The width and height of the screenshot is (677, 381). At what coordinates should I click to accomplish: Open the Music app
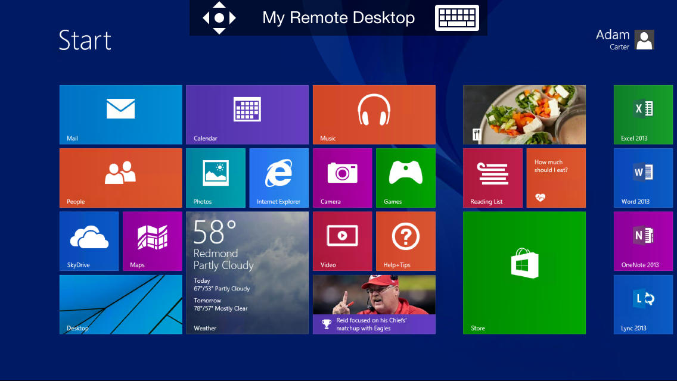click(x=374, y=114)
